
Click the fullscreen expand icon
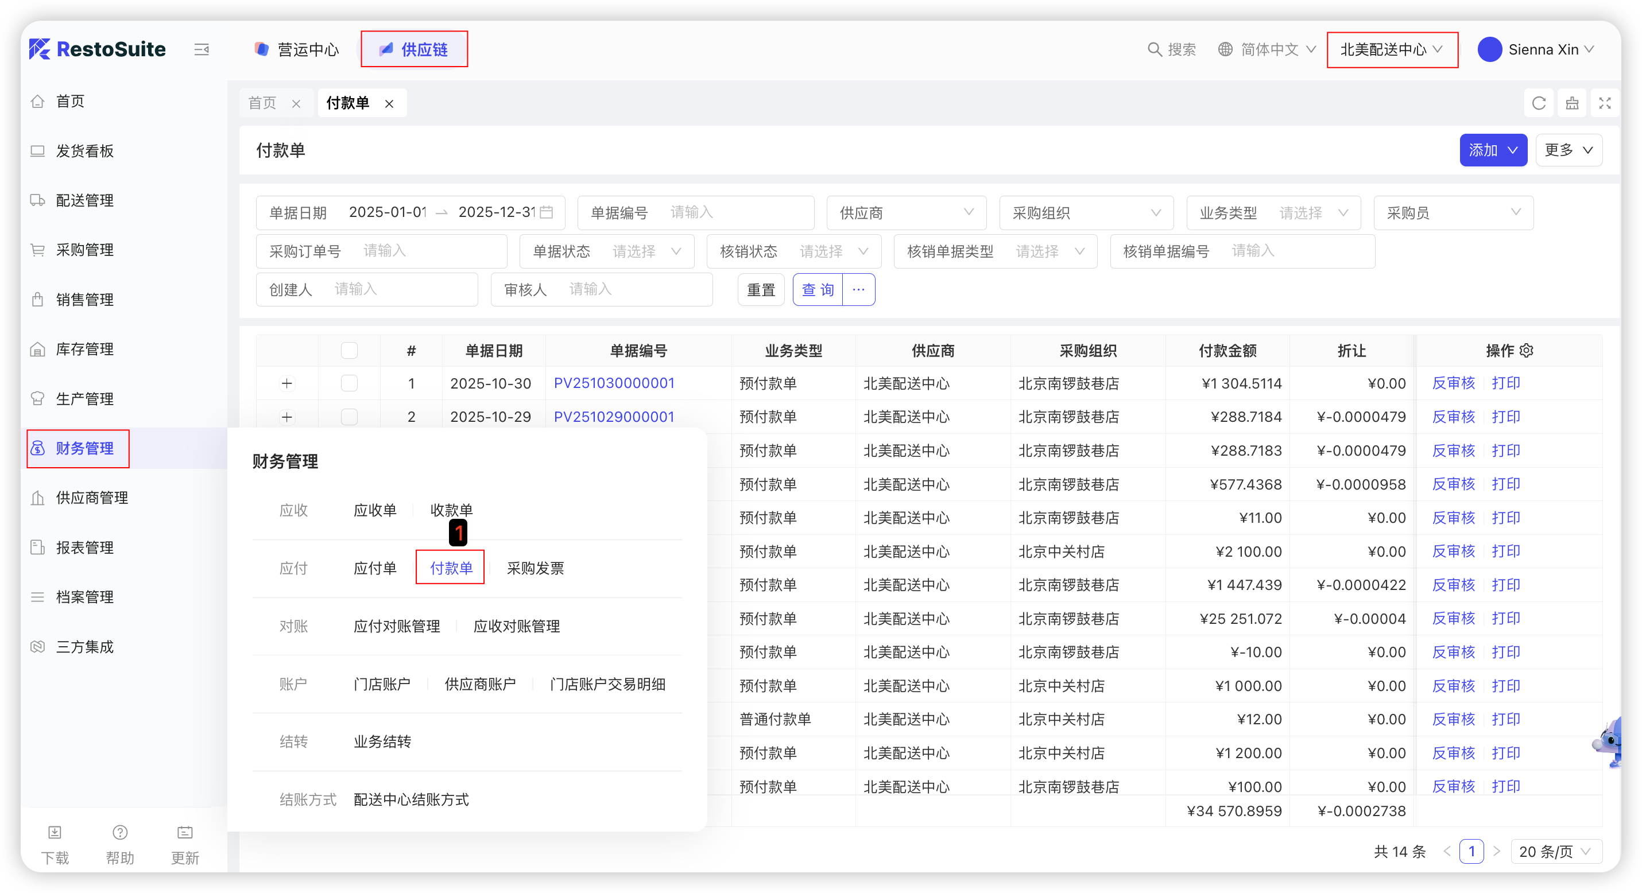click(x=1605, y=103)
